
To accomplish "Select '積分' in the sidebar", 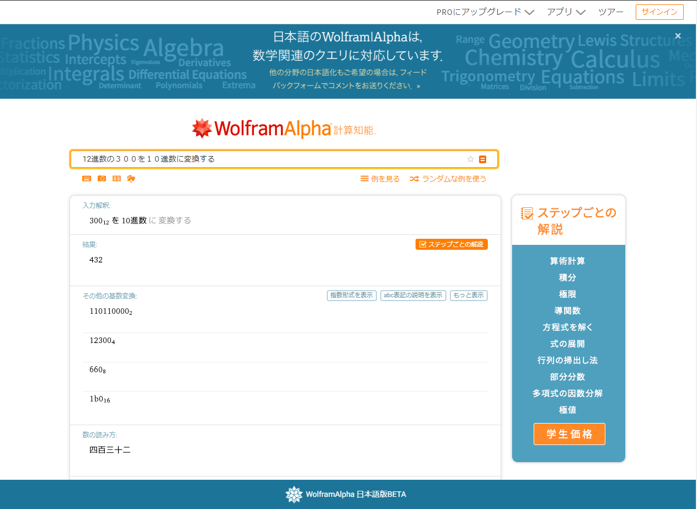I will coord(568,277).
